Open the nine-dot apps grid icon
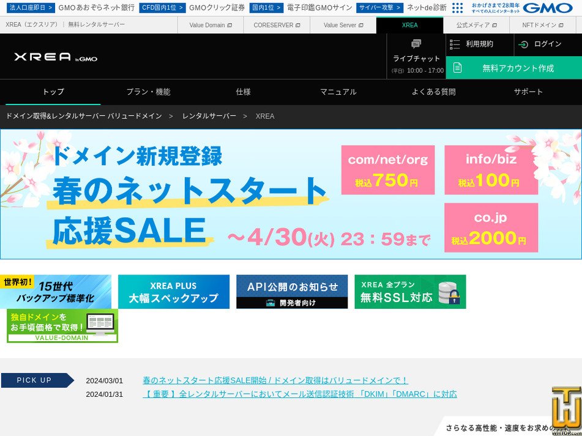Image resolution: width=582 pixels, height=436 pixels. [456, 8]
